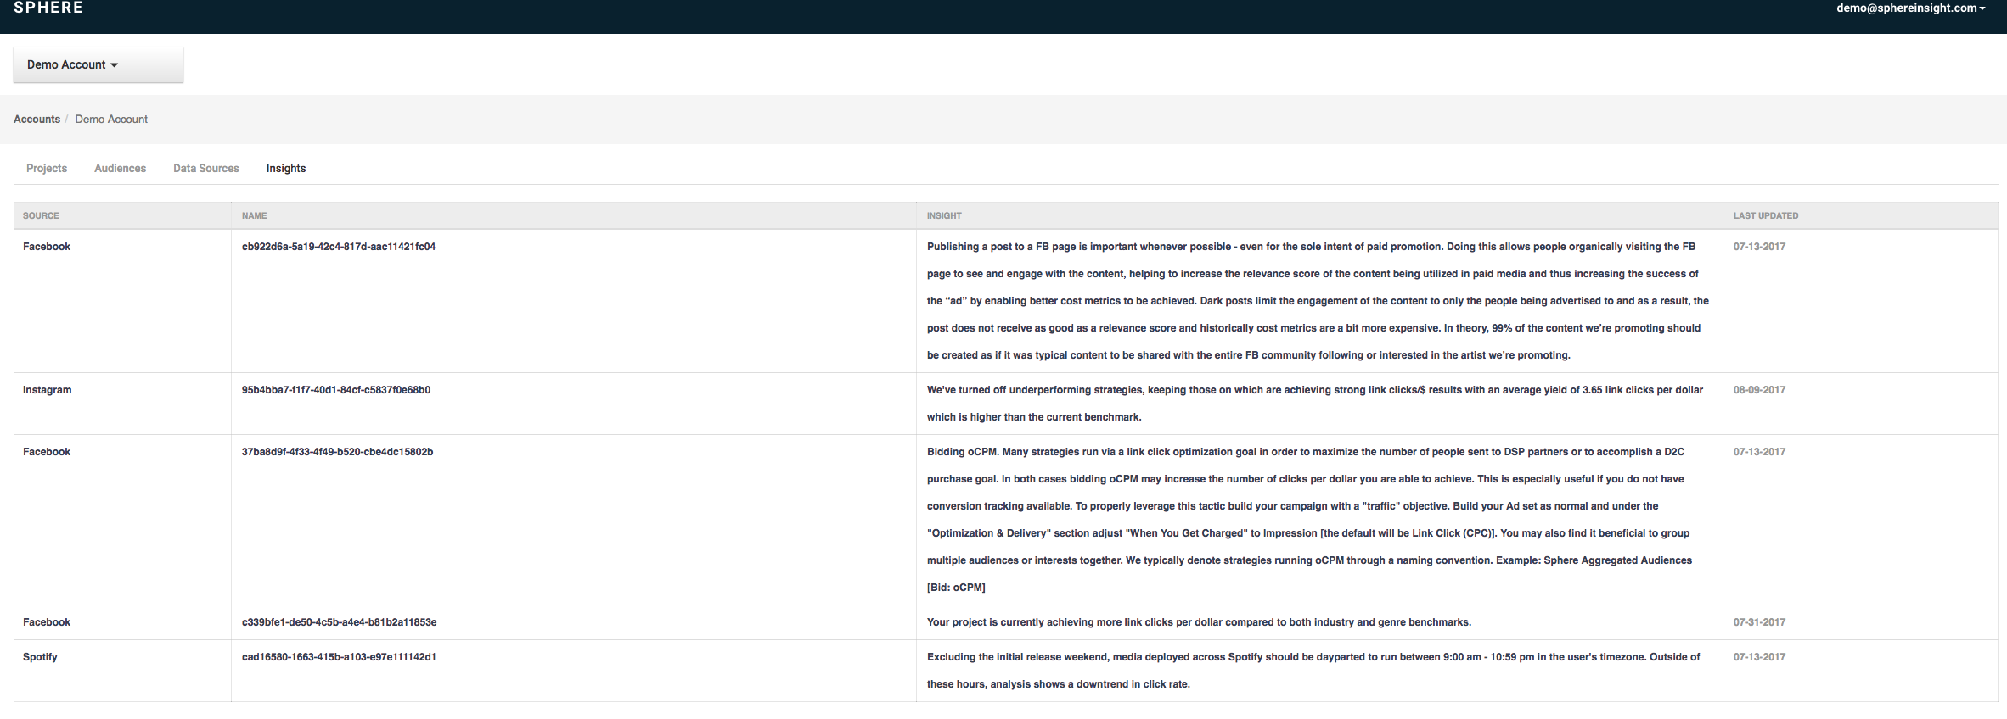Click the date 08-09-2017
2007x719 pixels.
[x=1759, y=390]
